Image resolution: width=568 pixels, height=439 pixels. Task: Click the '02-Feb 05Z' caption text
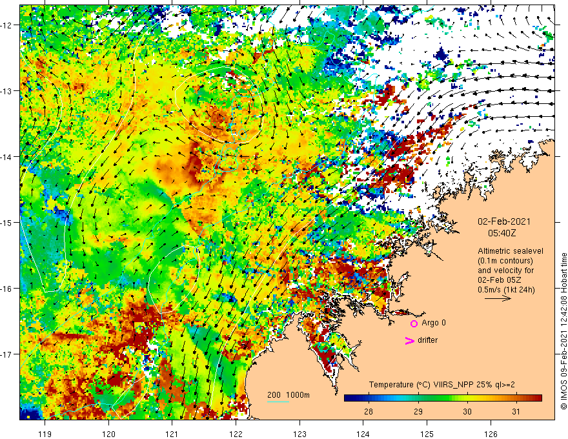500,280
